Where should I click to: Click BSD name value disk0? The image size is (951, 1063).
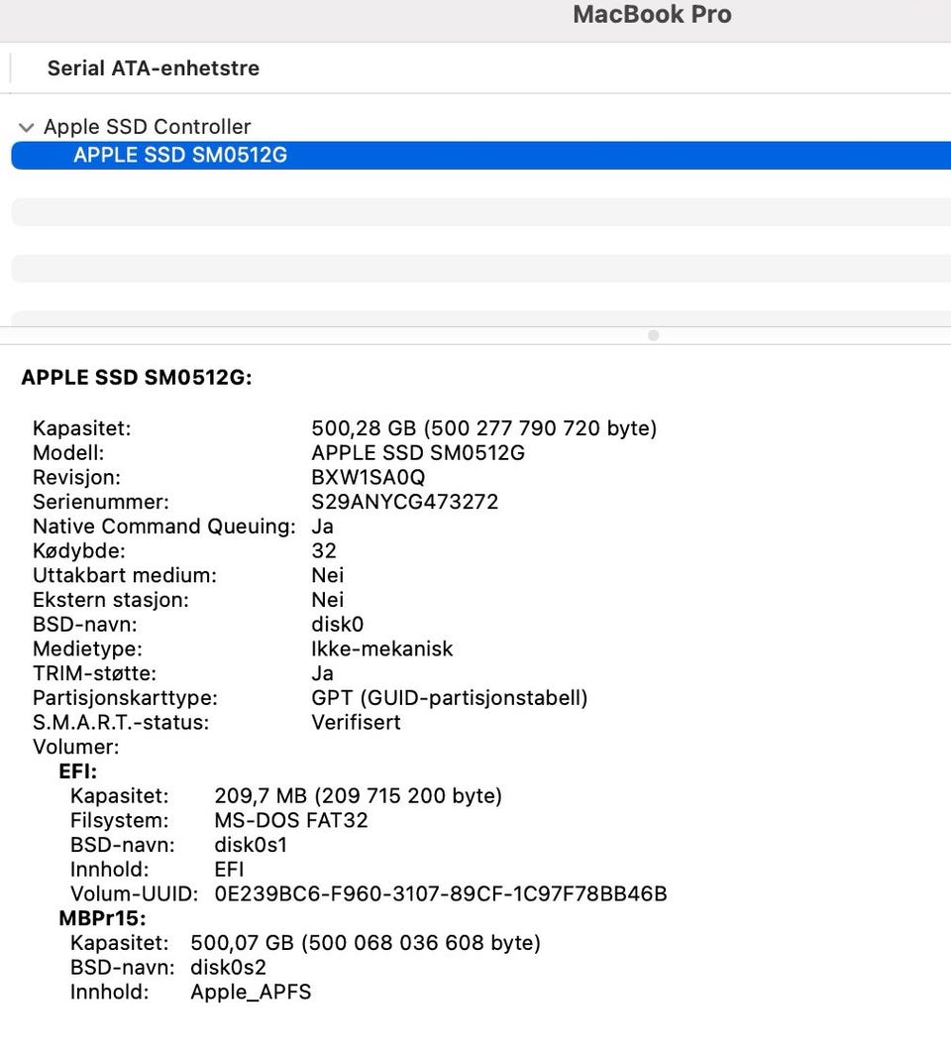(338, 624)
